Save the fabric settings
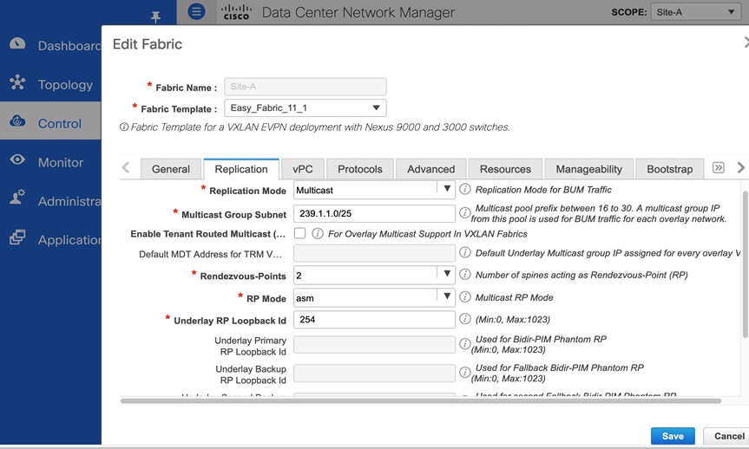 pos(673,436)
